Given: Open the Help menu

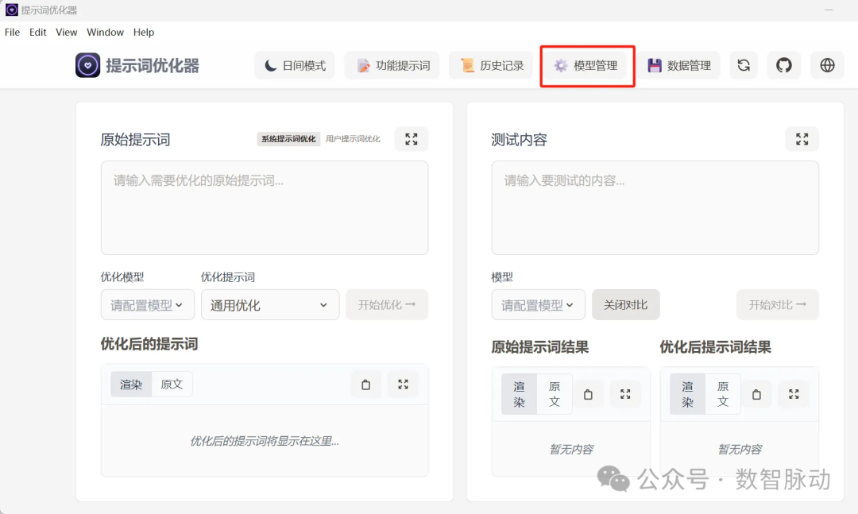Looking at the screenshot, I should pyautogui.click(x=144, y=32).
